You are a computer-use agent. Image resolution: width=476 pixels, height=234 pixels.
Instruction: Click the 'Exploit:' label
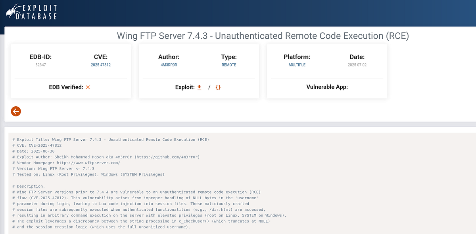(x=185, y=87)
